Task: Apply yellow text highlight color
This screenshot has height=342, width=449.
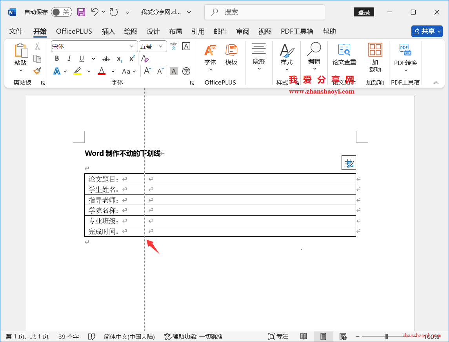Action: tap(77, 71)
